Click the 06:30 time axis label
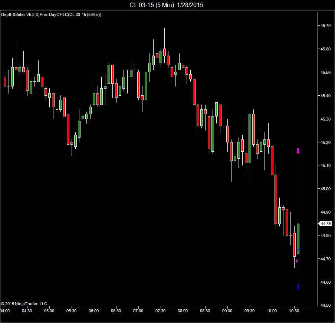 116,311
